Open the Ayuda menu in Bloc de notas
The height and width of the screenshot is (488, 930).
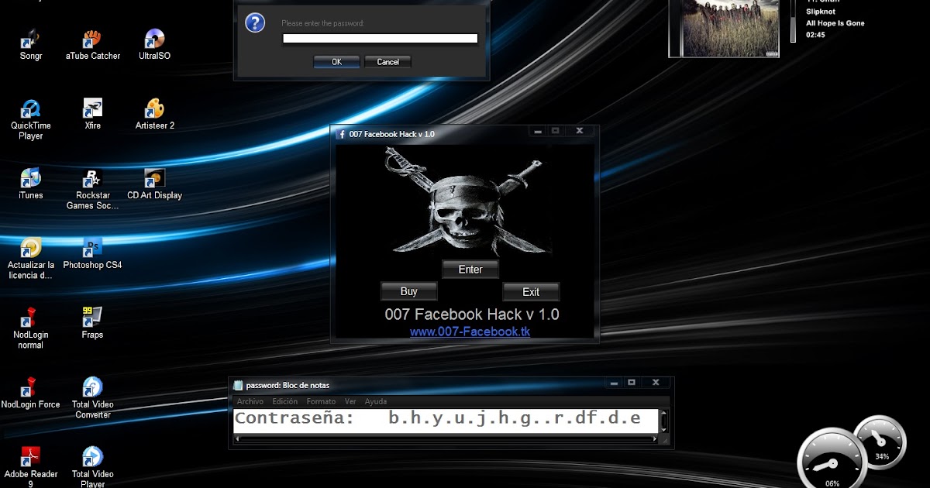pyautogui.click(x=376, y=401)
